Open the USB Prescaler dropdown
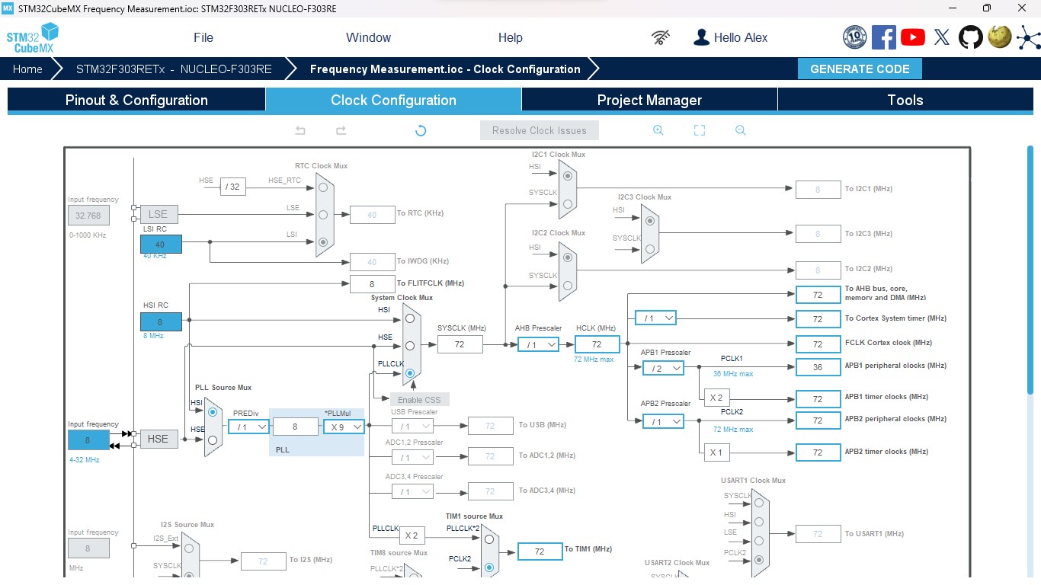Viewport: 1041px width, 585px height. point(412,426)
